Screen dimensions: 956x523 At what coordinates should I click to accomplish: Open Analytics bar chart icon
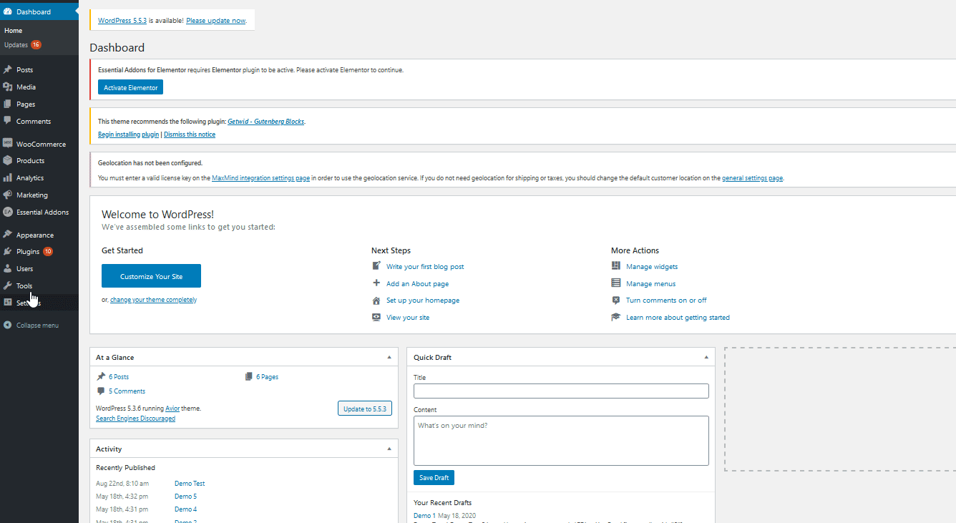7,178
